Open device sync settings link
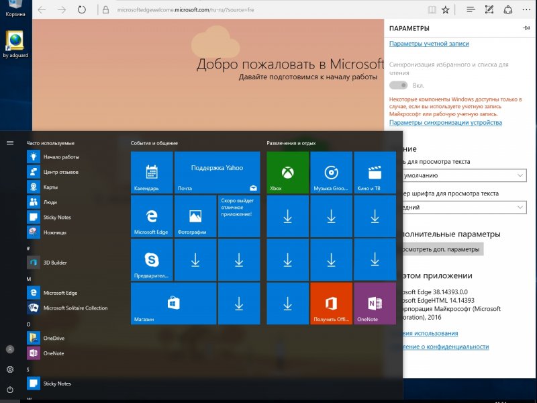Viewport: 537px width, 403px height. (446, 122)
